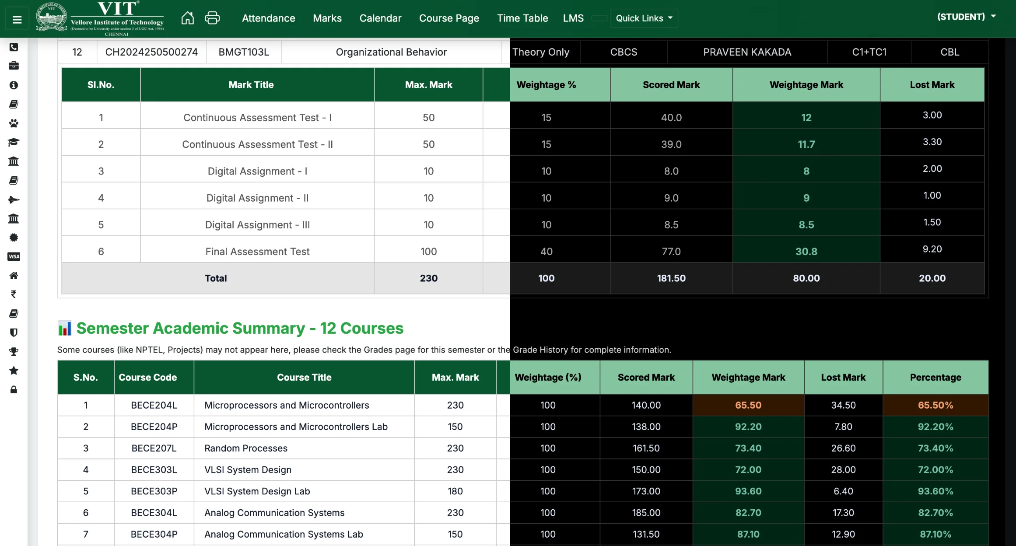Viewport: 1016px width, 546px height.
Task: Open the Attendance menu item
Action: coord(268,18)
